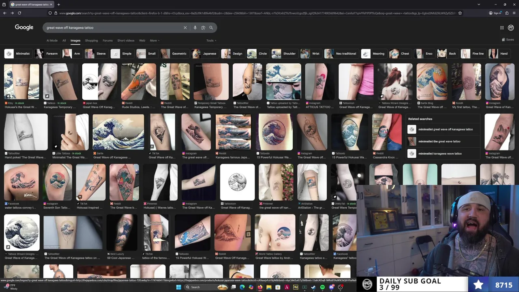519x292 pixels.
Task: Submit search with the magnifier icon
Action: tap(211, 28)
